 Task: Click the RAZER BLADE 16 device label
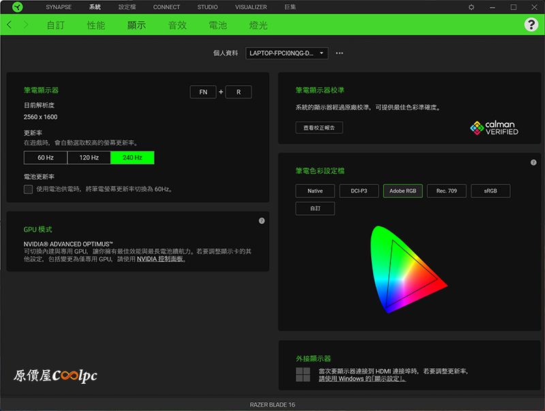point(272,405)
